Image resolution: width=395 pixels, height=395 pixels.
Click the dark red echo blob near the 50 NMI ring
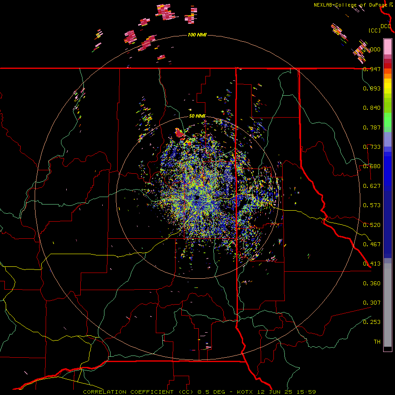click(x=180, y=133)
